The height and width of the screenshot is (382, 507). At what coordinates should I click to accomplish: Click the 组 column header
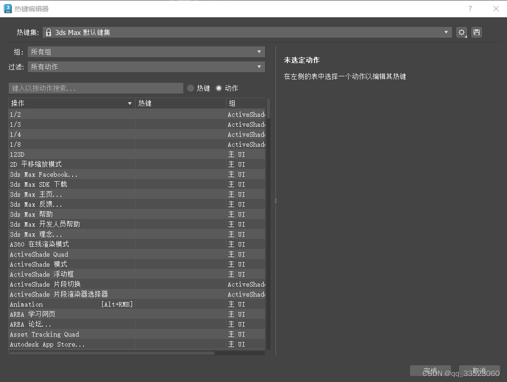246,103
